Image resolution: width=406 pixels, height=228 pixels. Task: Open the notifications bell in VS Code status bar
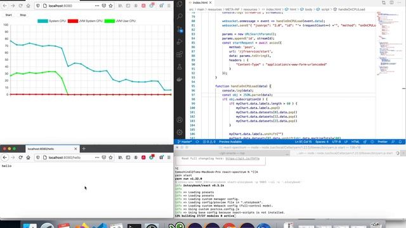(400, 142)
